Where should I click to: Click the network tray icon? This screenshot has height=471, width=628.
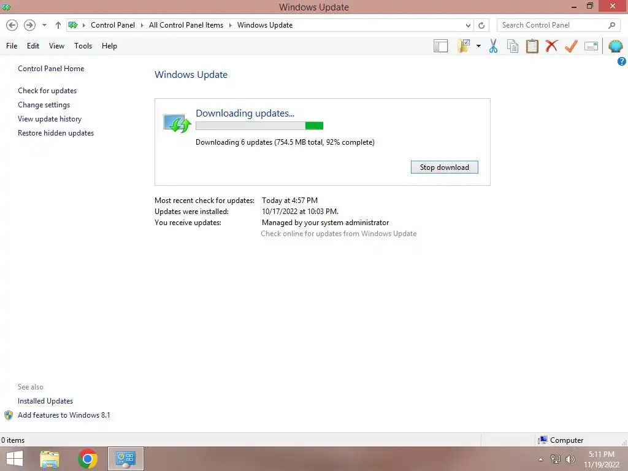tap(556, 459)
